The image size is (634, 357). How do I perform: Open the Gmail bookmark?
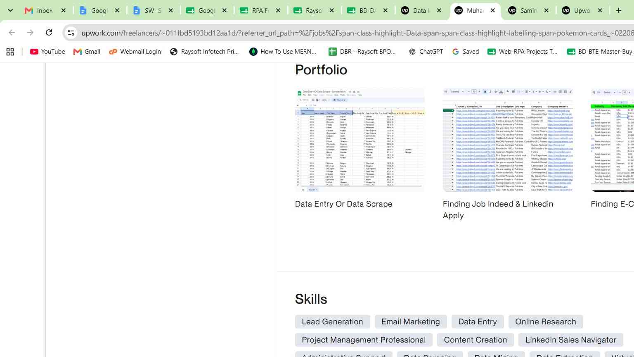[87, 52]
